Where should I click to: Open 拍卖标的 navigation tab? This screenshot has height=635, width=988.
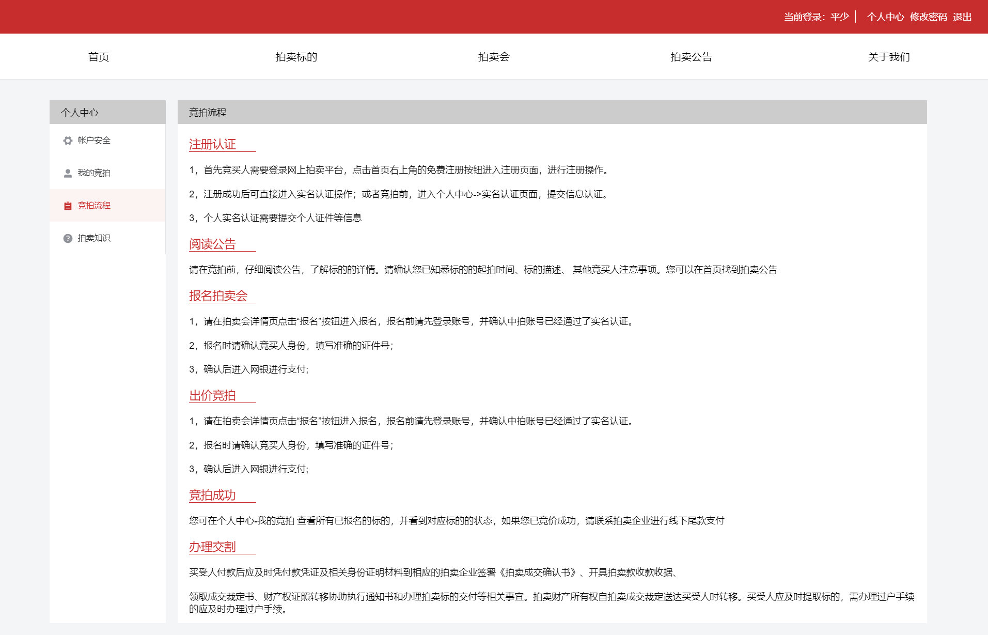coord(296,57)
